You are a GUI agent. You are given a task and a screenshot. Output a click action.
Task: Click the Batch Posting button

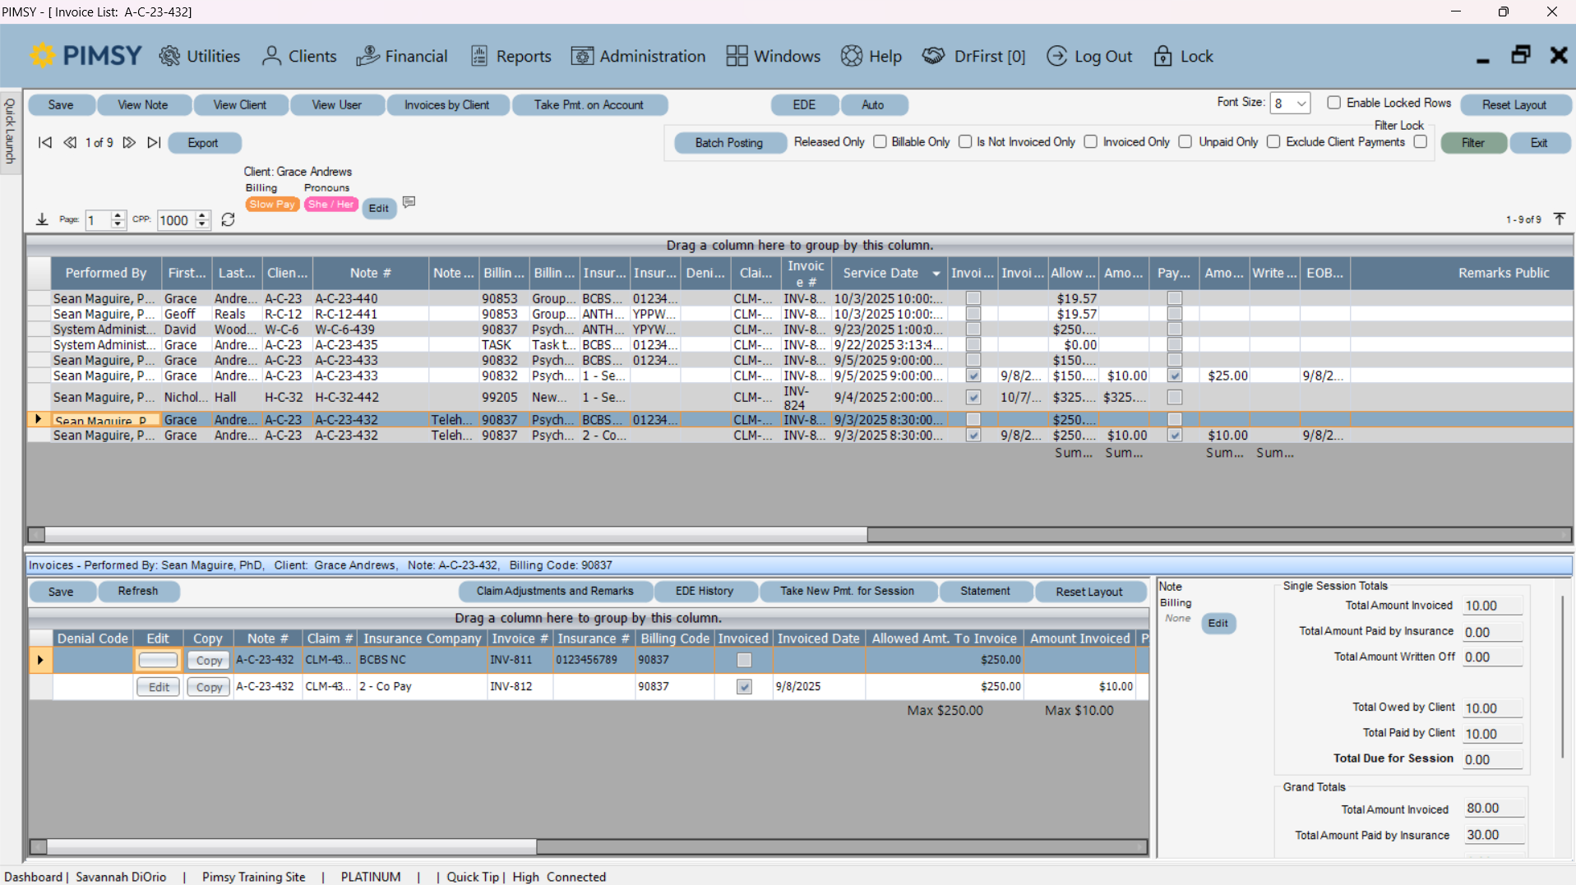[x=729, y=142]
